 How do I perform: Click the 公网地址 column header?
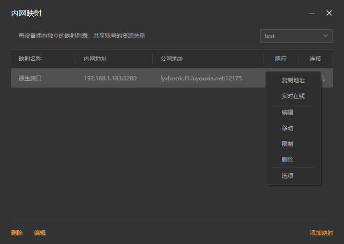(172, 59)
